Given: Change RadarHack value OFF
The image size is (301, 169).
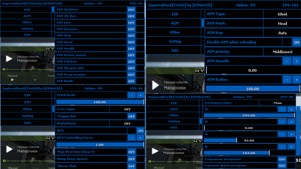Looking at the screenshot, I should tap(127, 124).
